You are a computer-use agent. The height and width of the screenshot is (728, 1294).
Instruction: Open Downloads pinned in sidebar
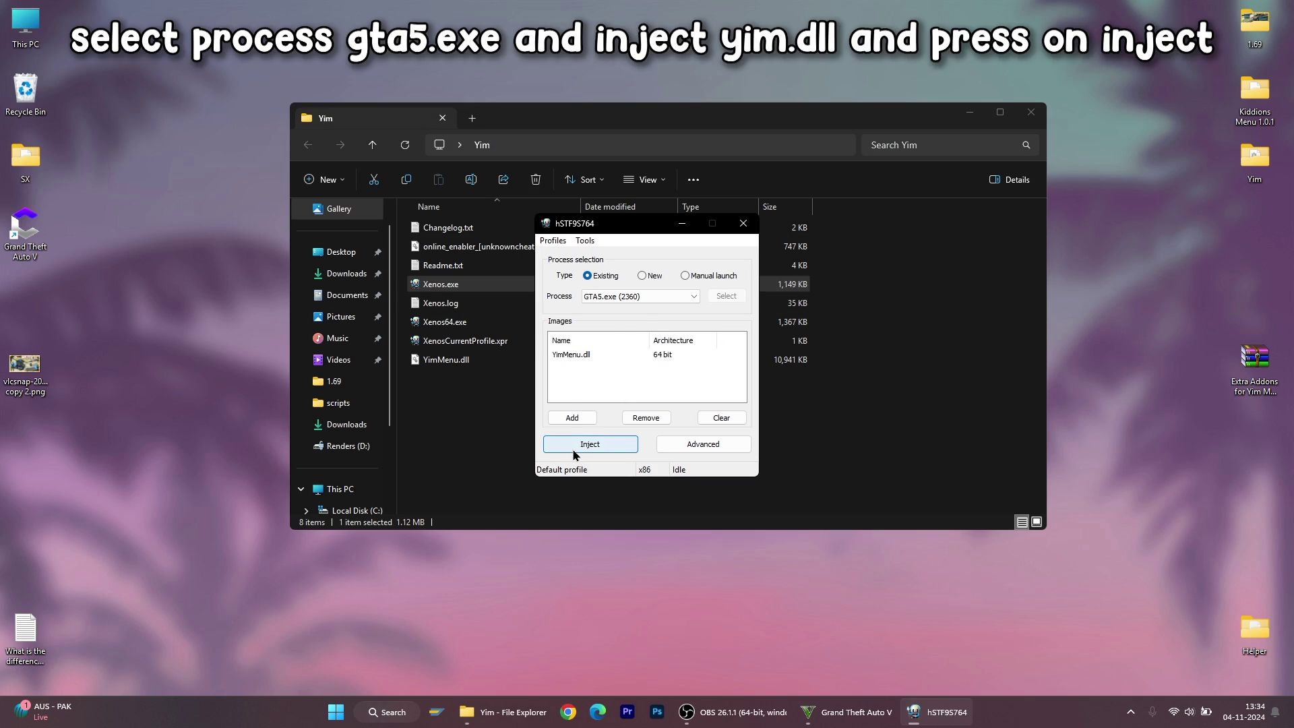346,274
